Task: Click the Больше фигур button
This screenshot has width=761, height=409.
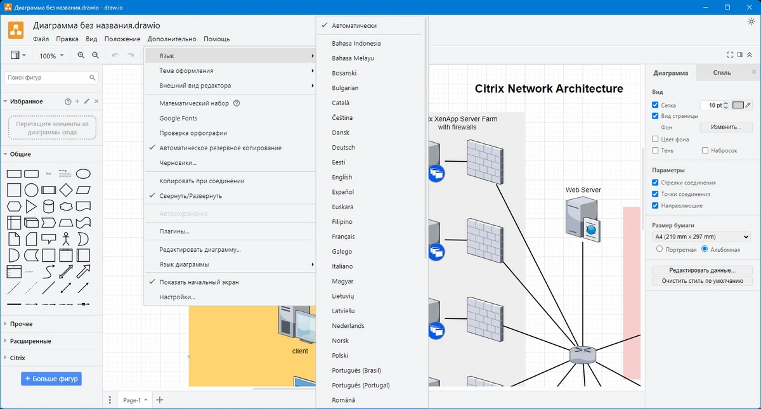Action: pyautogui.click(x=51, y=379)
